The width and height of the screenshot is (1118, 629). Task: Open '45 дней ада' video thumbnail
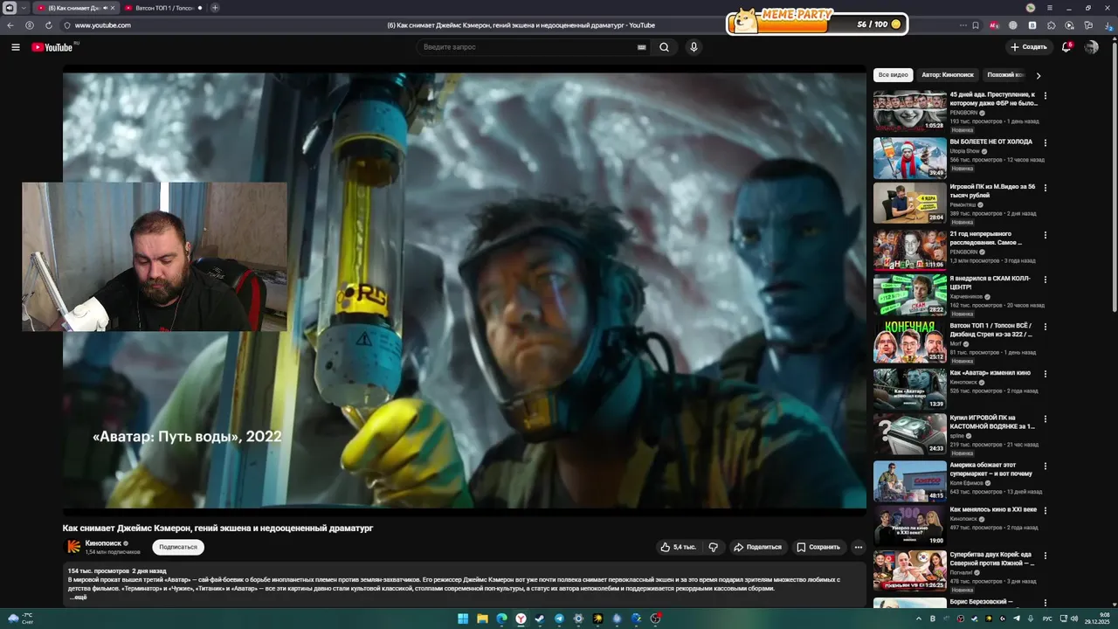pyautogui.click(x=910, y=110)
